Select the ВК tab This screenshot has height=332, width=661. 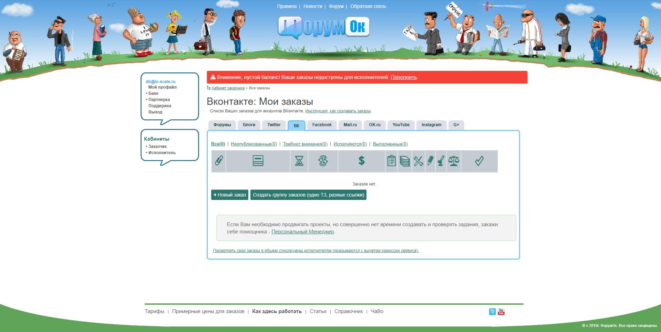click(297, 125)
